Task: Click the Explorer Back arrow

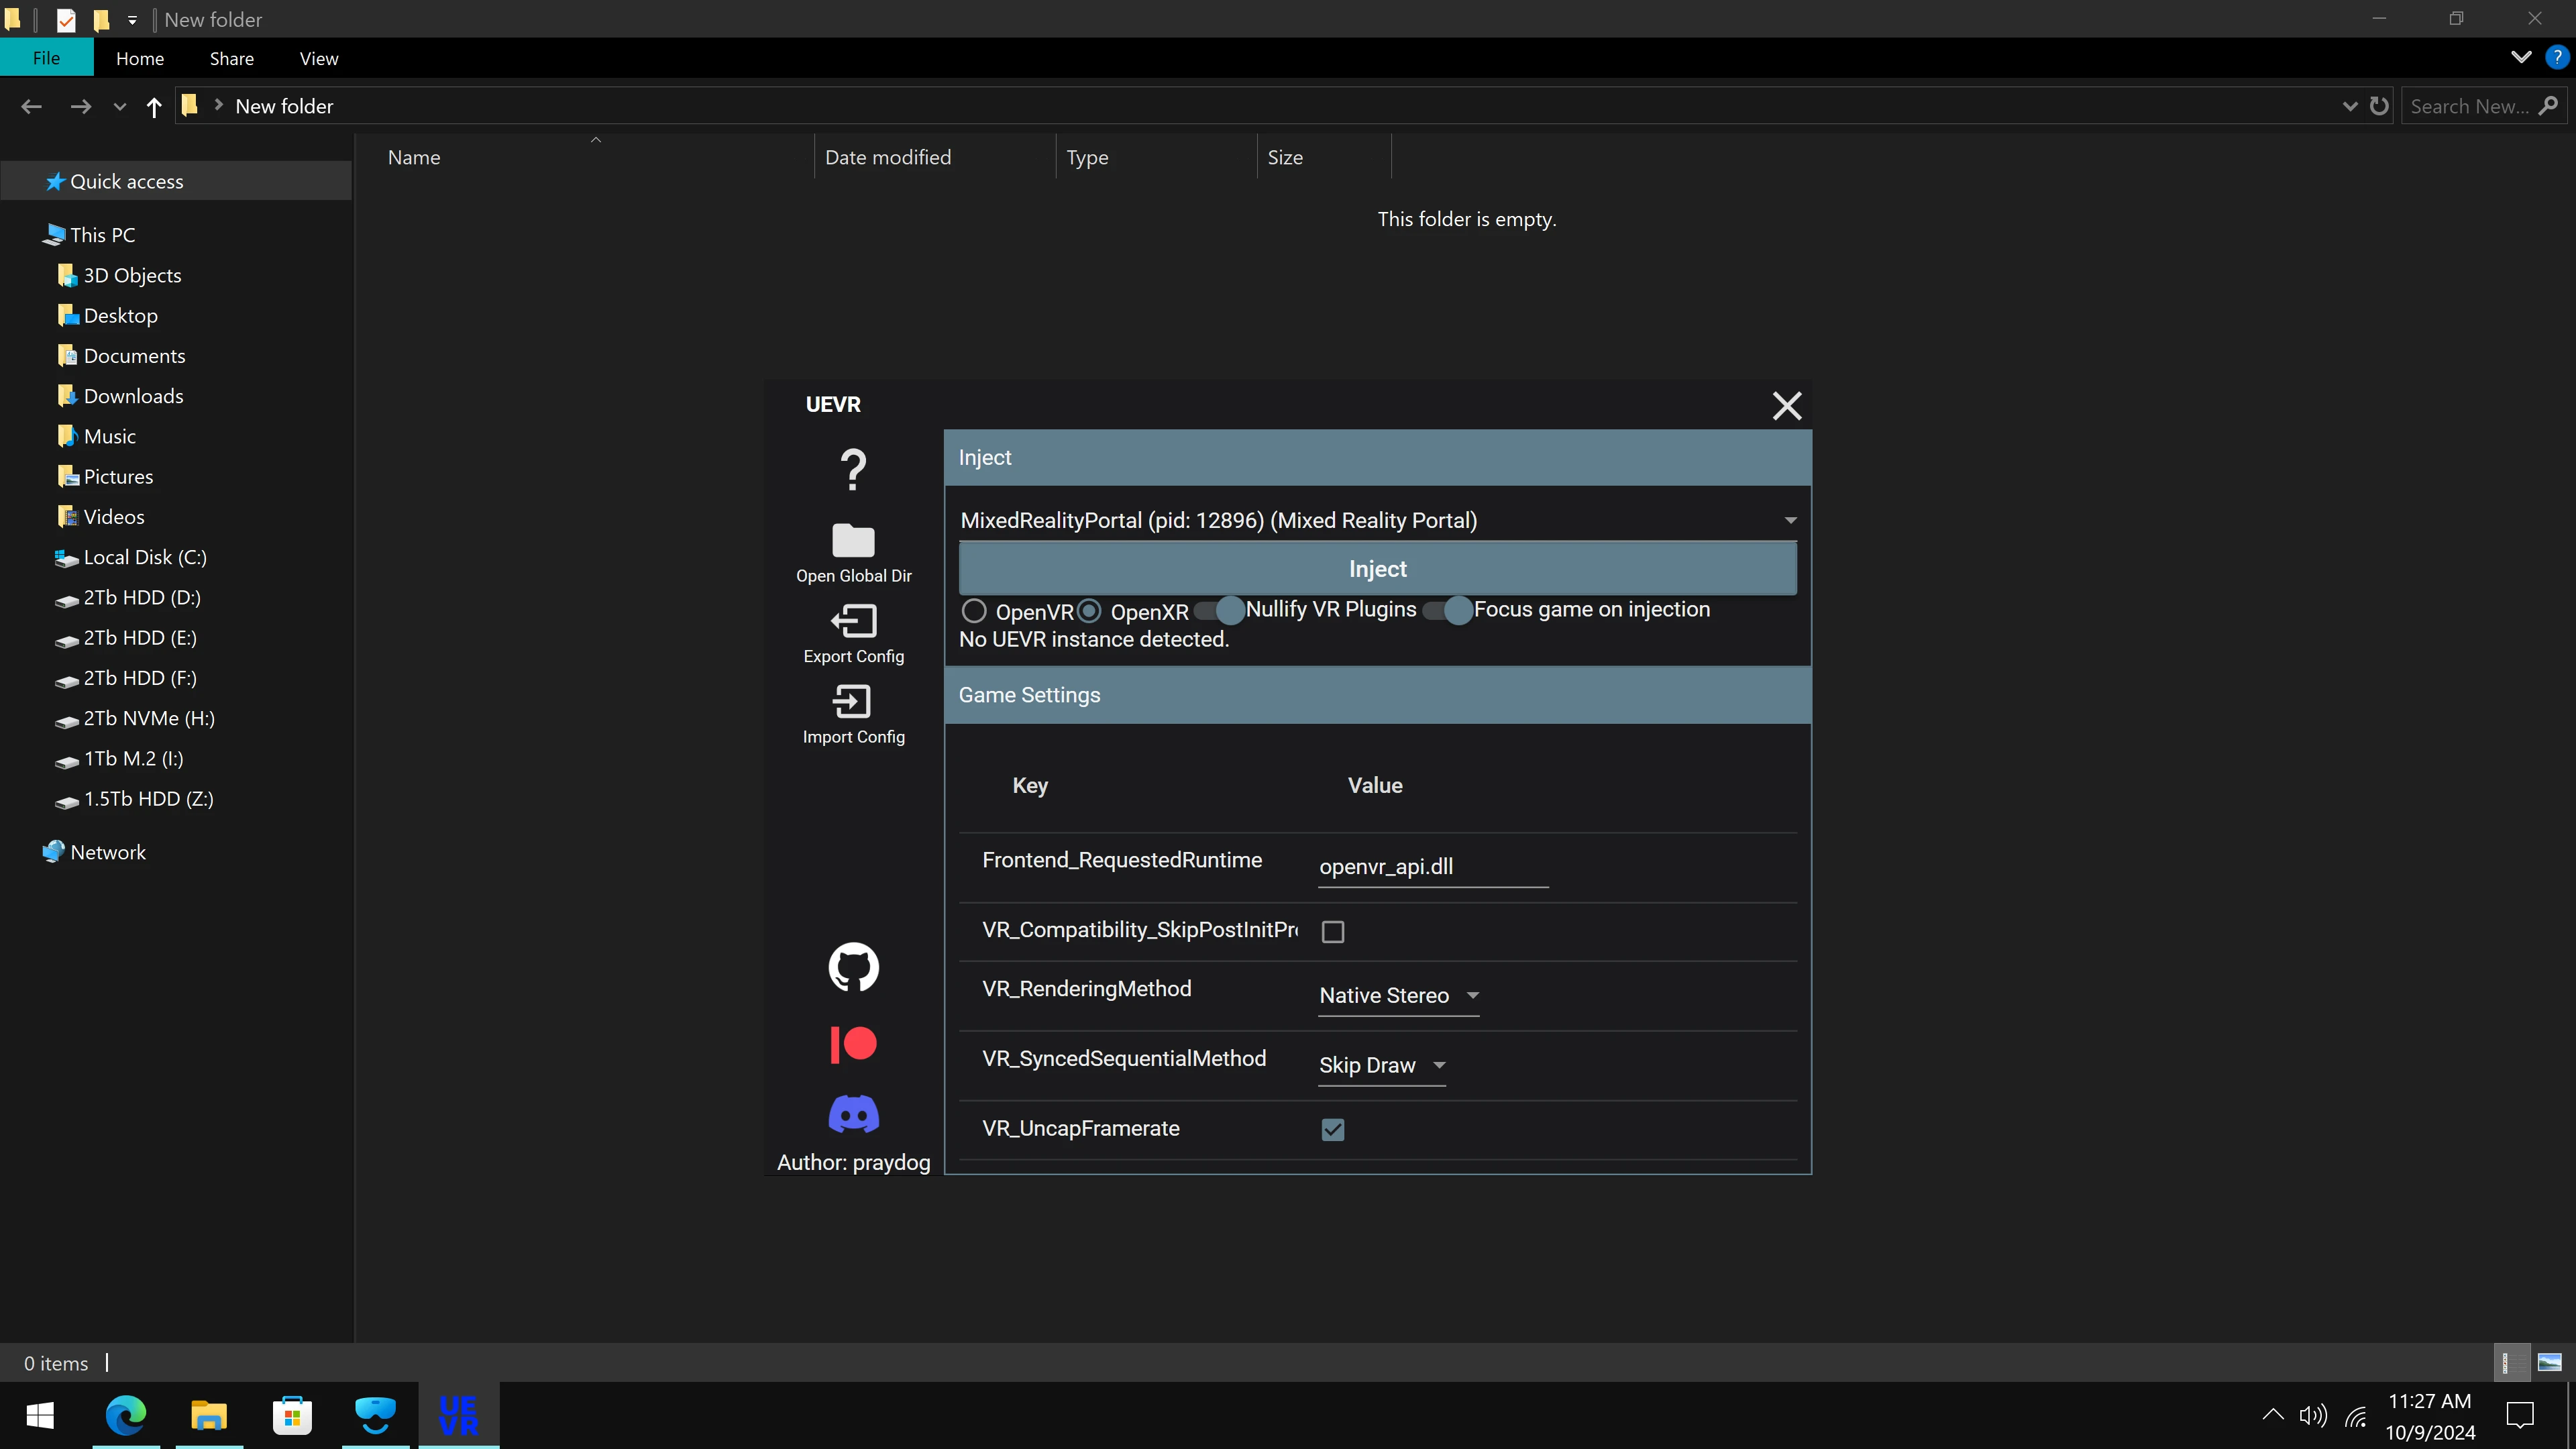Action: pos(31,106)
